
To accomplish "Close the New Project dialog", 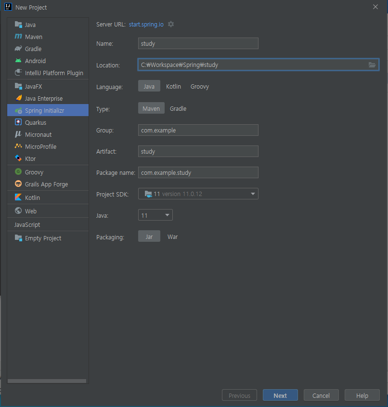I will coord(375,7).
